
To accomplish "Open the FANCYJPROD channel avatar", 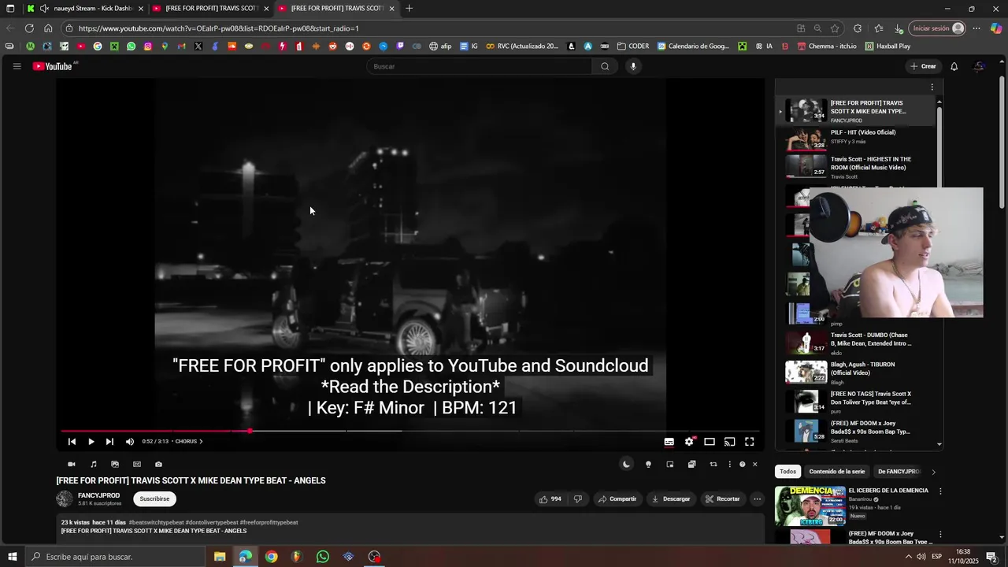I will (65, 498).
